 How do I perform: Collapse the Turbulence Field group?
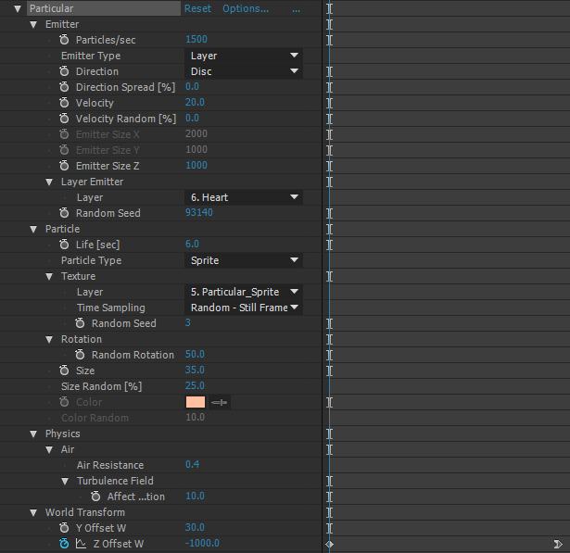point(65,481)
